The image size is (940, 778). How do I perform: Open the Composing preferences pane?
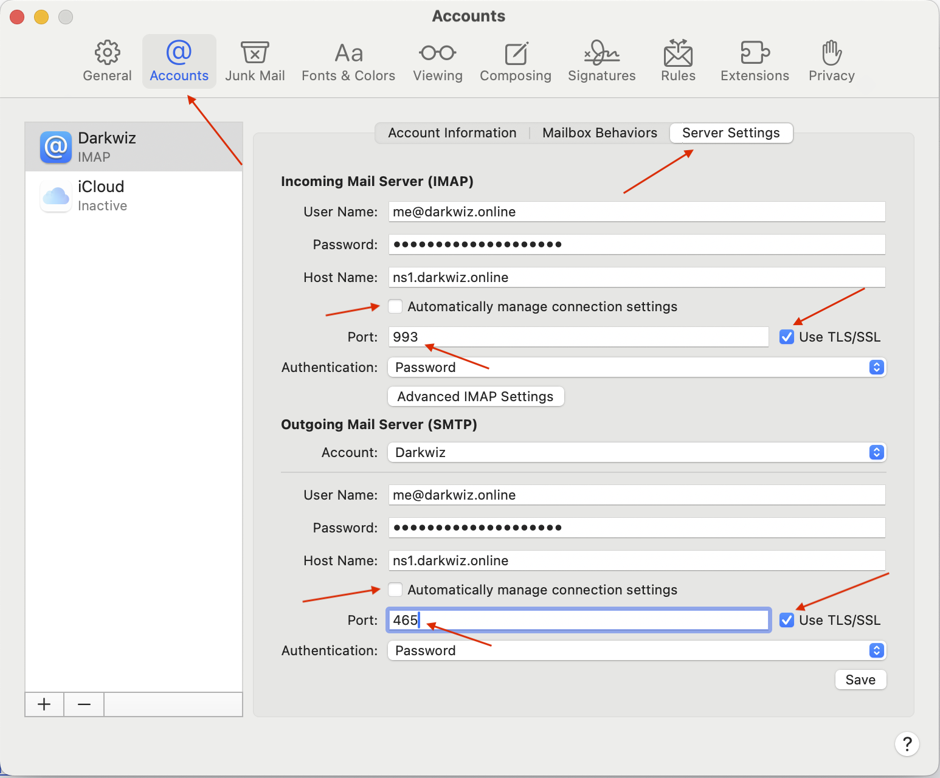point(516,61)
